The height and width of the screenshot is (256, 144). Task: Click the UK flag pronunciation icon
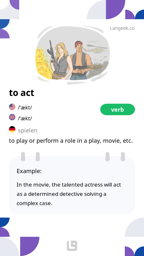(12, 117)
